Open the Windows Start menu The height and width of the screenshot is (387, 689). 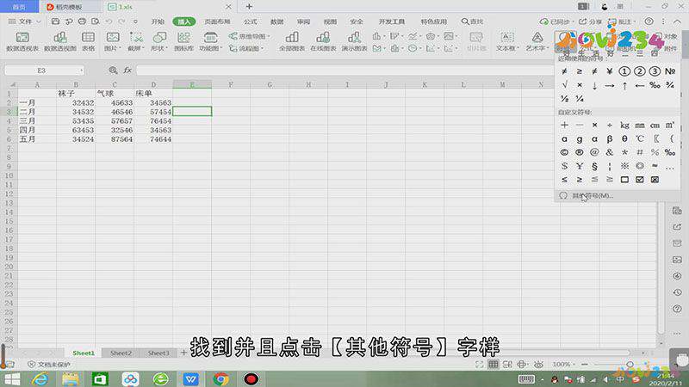point(12,378)
